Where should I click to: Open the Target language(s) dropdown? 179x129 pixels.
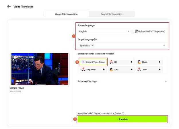tap(164, 46)
